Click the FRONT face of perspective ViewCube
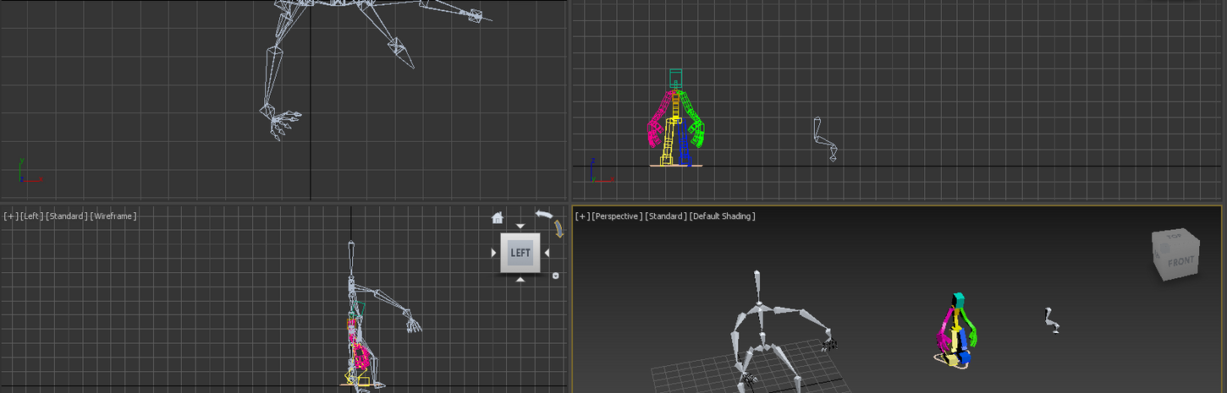1227x393 pixels. click(x=1180, y=262)
